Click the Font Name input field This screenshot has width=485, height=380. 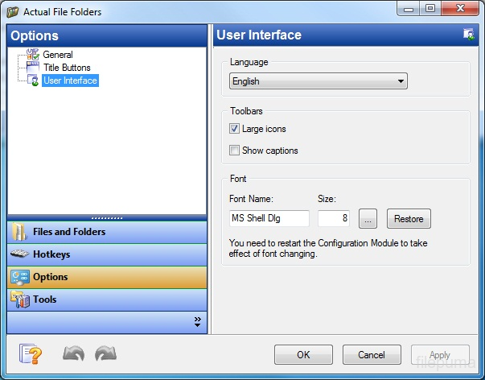click(269, 219)
